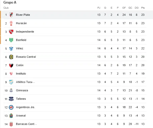Click the Club column header
Image resolution: width=153 pixels, height=128 pixels.
click(6, 8)
